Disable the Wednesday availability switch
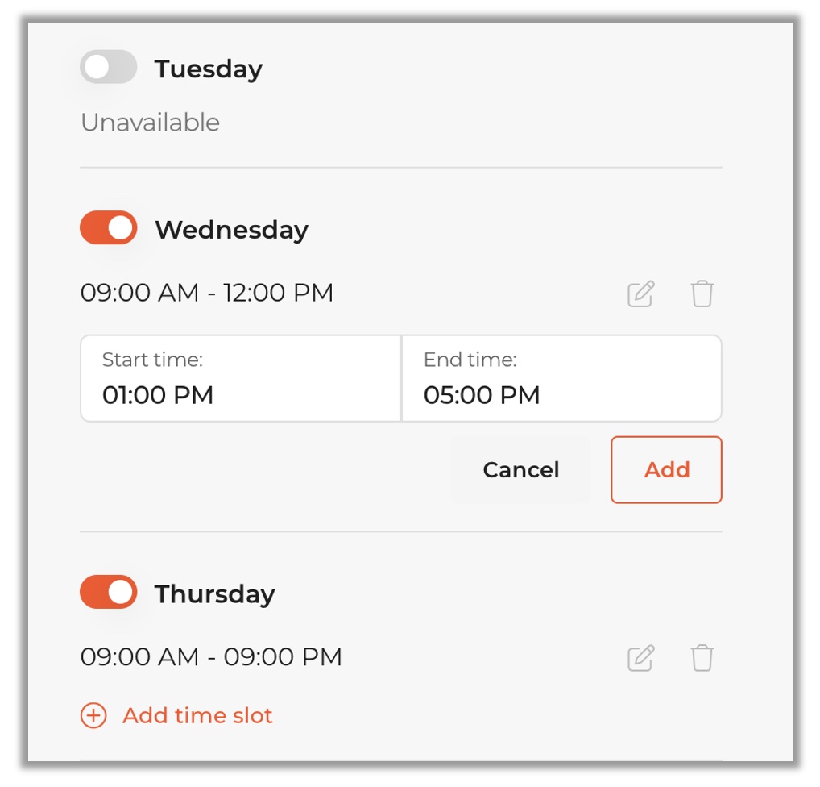The width and height of the screenshot is (820, 787). click(x=109, y=229)
